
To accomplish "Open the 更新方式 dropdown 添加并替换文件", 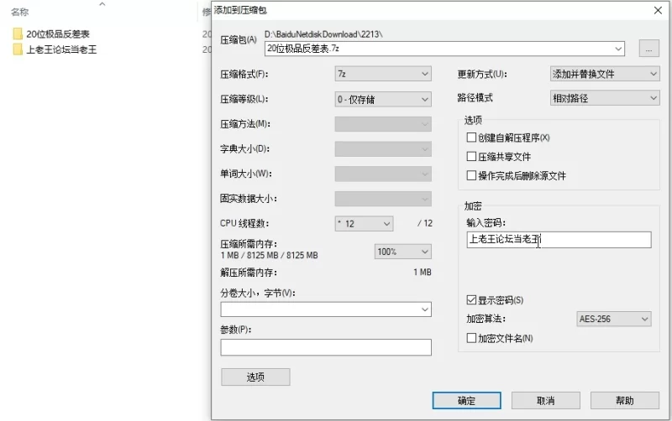I will point(604,74).
